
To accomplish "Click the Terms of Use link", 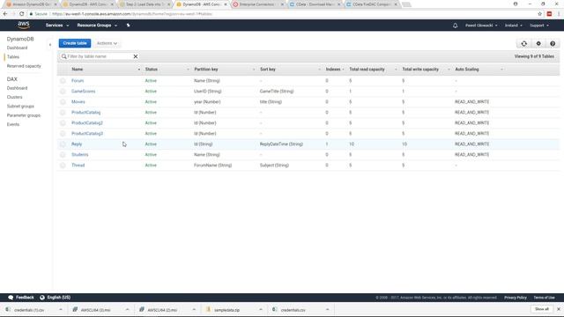I will tap(544, 298).
